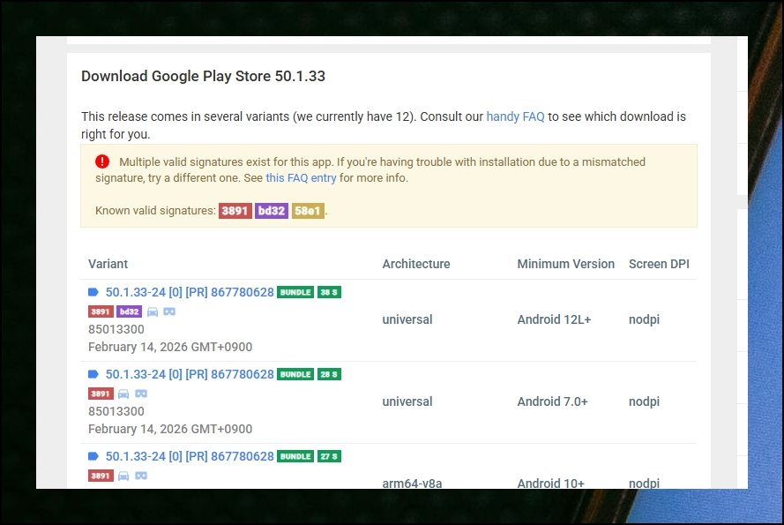Open the Android 7.0+ variant 50.1.33-24 link
The width and height of the screenshot is (784, 525).
190,374
